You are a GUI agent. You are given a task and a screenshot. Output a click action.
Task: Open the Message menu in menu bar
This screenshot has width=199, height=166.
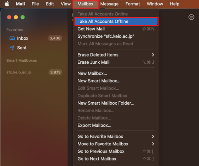tap(109, 4)
